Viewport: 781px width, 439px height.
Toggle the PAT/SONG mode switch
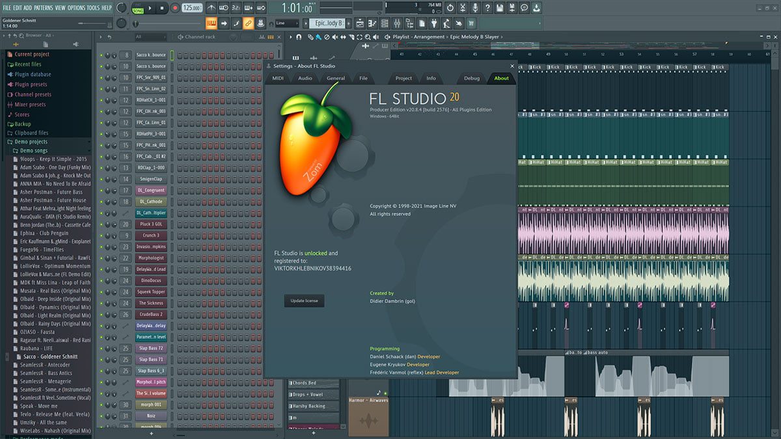pos(137,8)
